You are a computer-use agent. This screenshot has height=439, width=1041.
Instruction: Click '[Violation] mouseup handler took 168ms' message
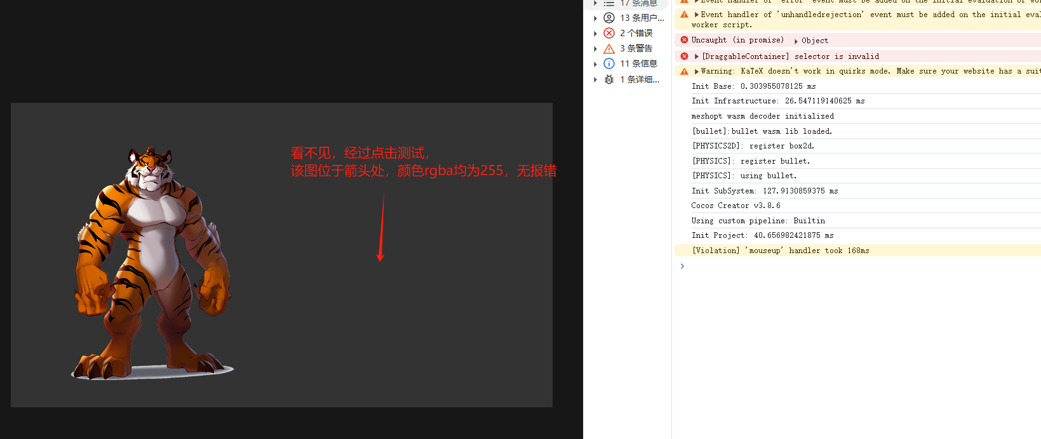click(x=781, y=251)
